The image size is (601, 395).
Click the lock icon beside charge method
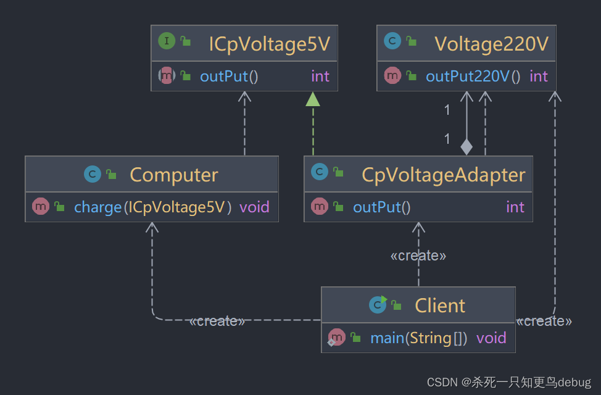pyautogui.click(x=59, y=207)
